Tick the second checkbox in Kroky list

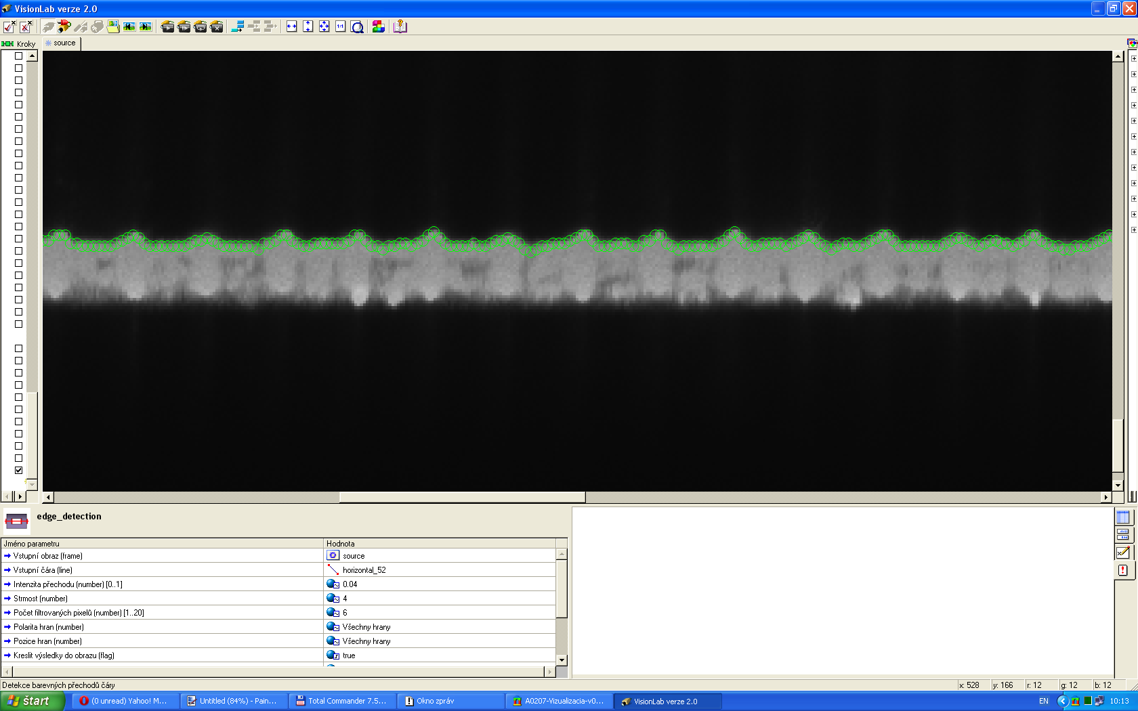pyautogui.click(x=19, y=68)
